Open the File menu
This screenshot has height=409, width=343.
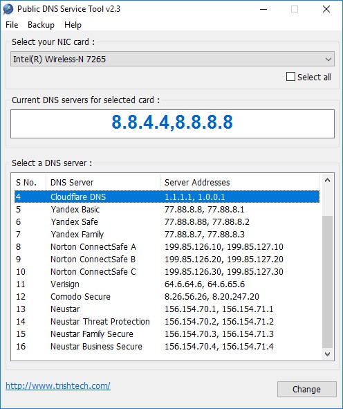tap(12, 25)
